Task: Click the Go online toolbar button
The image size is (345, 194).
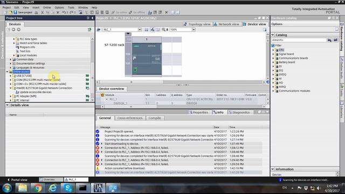Action: [119, 12]
